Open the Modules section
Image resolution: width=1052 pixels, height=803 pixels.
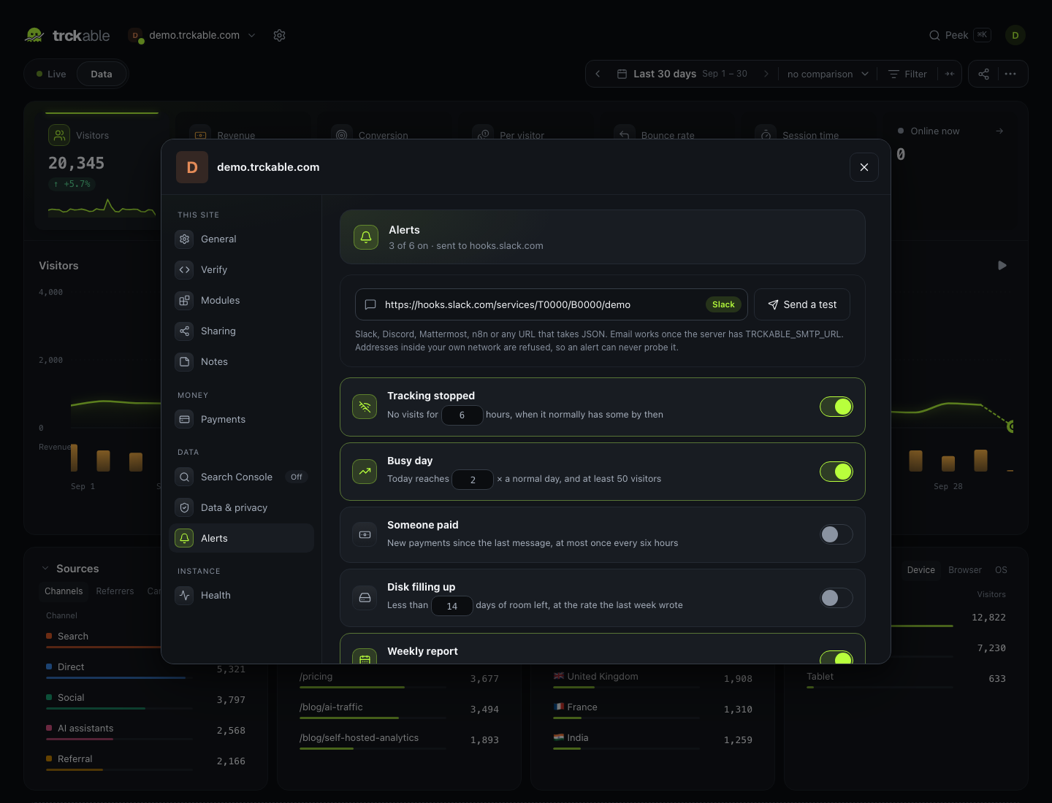[x=241, y=300]
